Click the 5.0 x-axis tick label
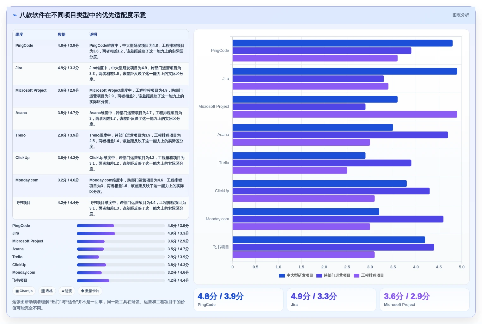 462,267
